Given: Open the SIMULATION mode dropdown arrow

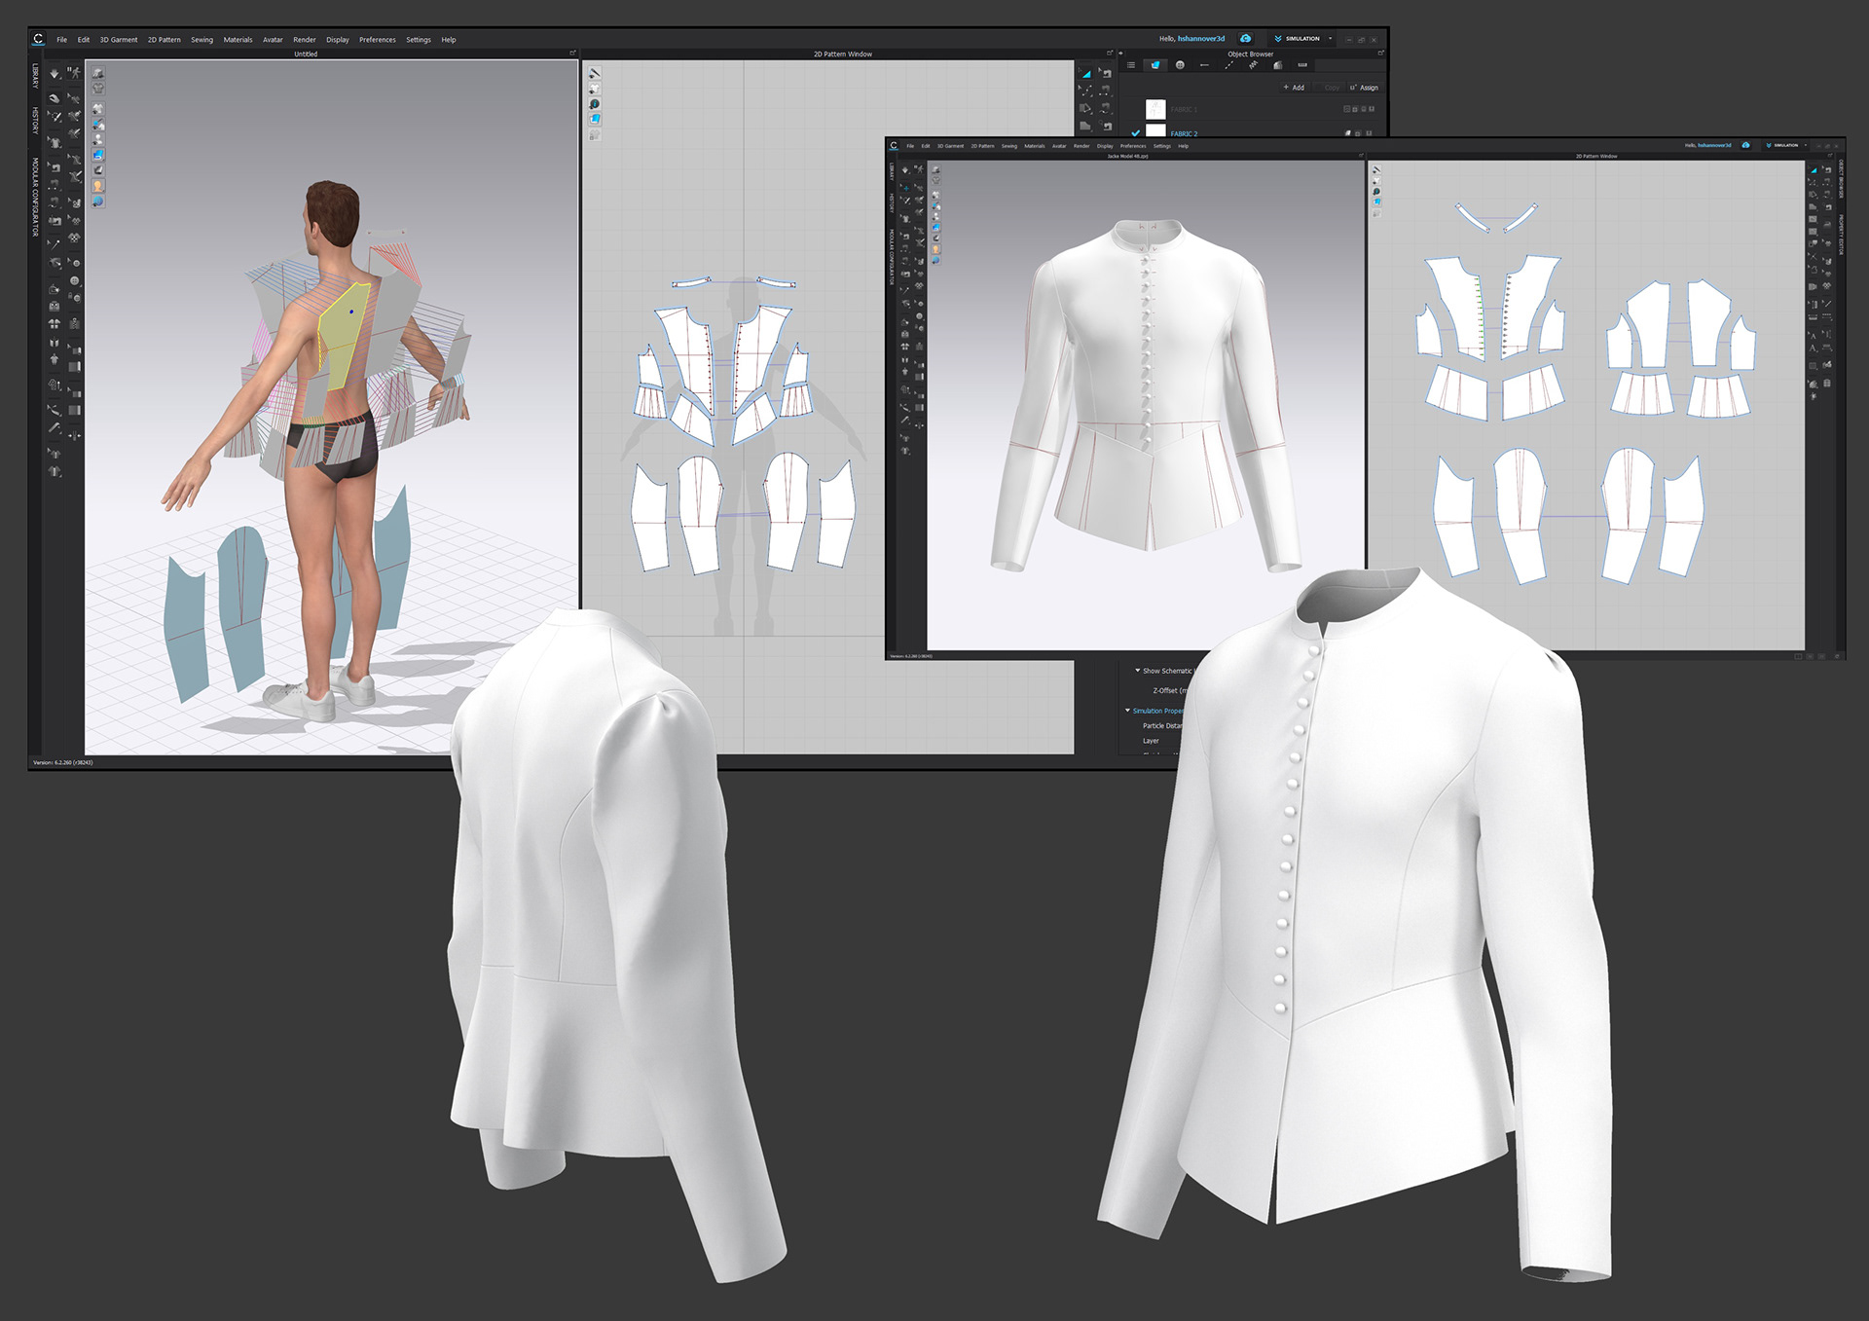Looking at the screenshot, I should [x=1331, y=39].
